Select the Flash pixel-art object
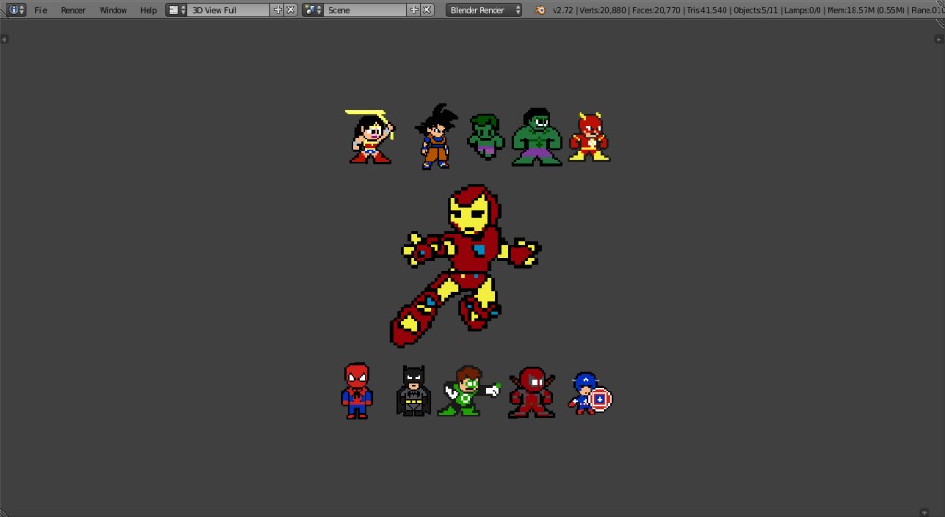 (x=590, y=137)
